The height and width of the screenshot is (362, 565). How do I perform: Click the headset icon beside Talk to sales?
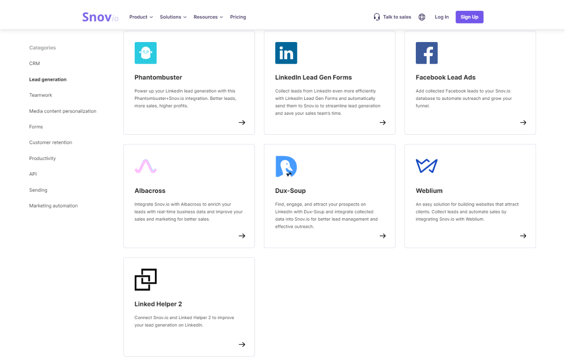[x=377, y=17]
